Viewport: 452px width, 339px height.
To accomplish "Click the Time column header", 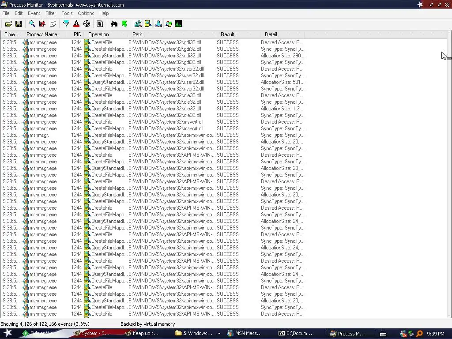I will (x=11, y=34).
